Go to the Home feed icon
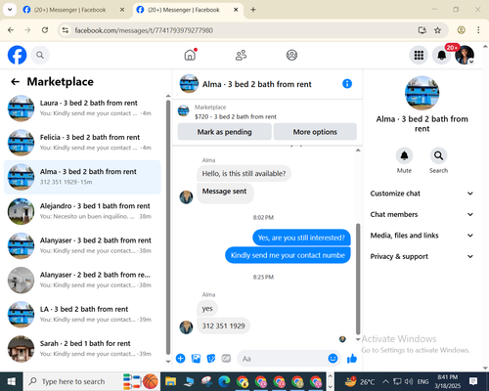The image size is (489, 391). tap(190, 55)
